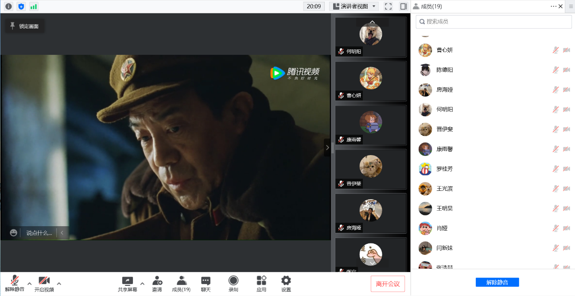Screen dimensions: 575x296
Task: Focus the 搜索成员 search field
Action: 494,21
